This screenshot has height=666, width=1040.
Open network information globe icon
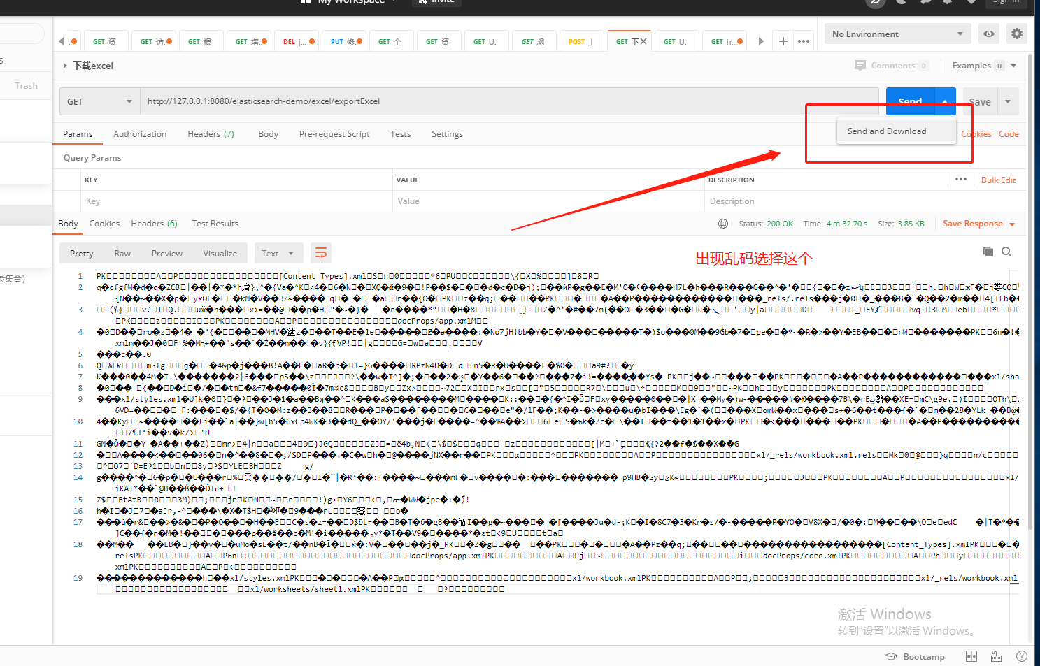(723, 224)
